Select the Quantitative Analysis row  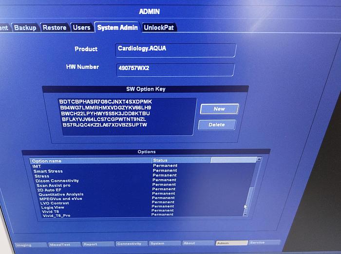142,194
